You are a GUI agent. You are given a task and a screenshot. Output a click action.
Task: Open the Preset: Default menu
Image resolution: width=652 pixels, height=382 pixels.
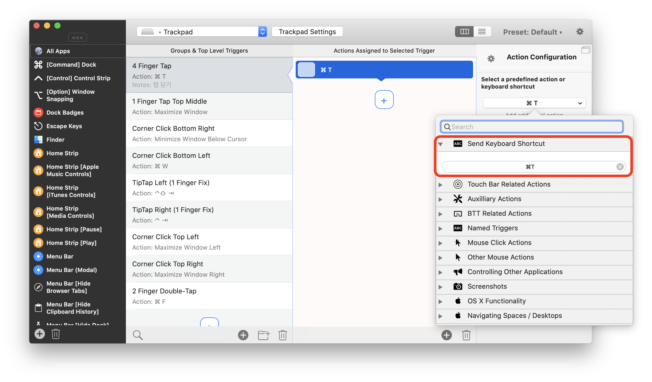pyautogui.click(x=532, y=32)
